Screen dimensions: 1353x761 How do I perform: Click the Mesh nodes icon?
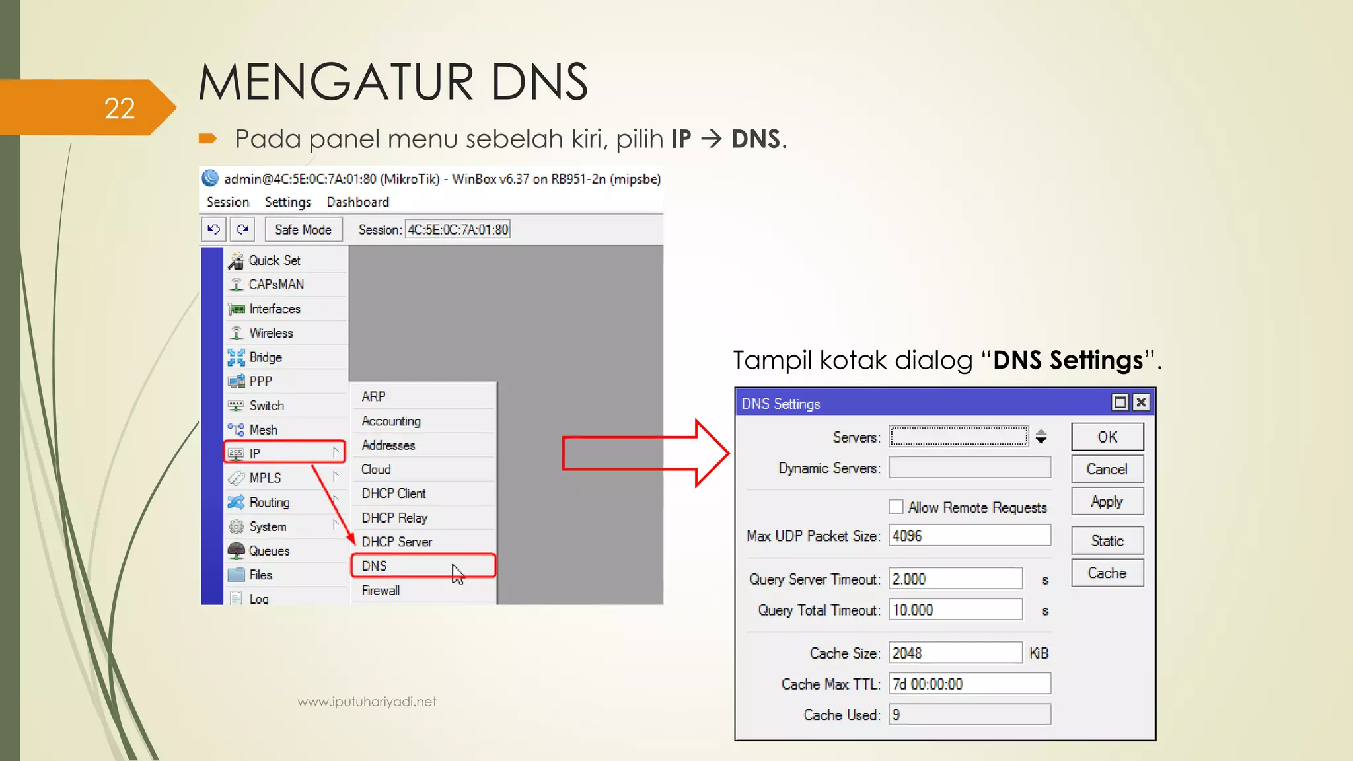coord(236,429)
